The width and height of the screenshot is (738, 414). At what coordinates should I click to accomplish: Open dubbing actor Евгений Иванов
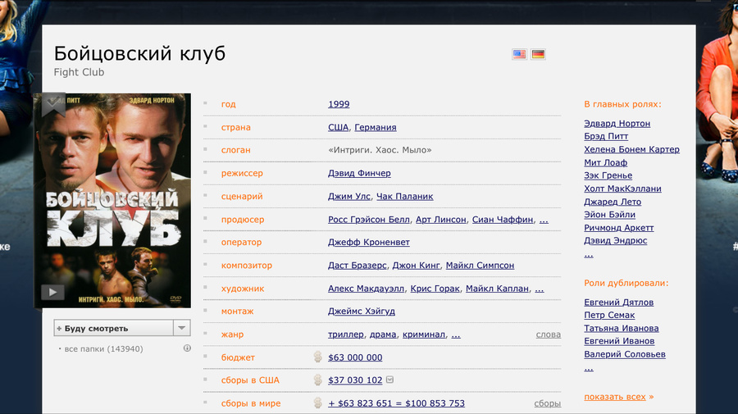tap(619, 340)
